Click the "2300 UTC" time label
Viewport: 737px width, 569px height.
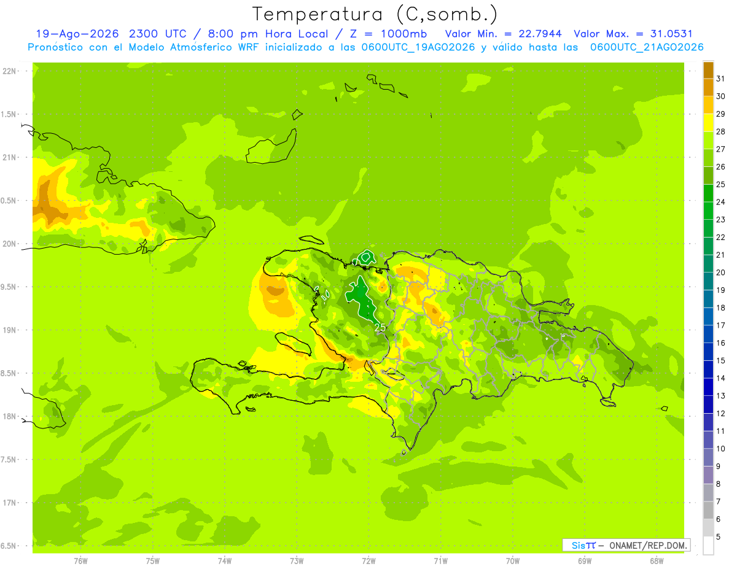point(159,34)
